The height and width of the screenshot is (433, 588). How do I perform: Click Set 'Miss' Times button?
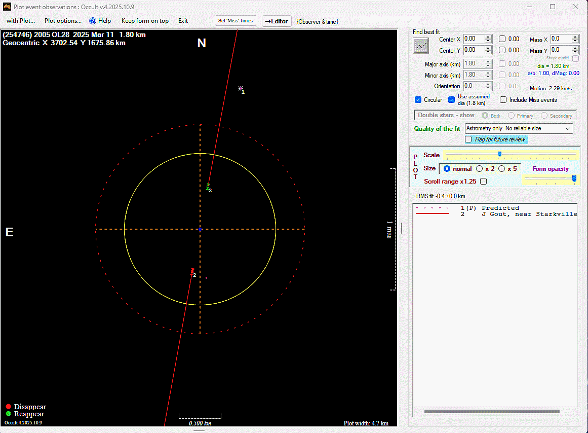point(236,21)
